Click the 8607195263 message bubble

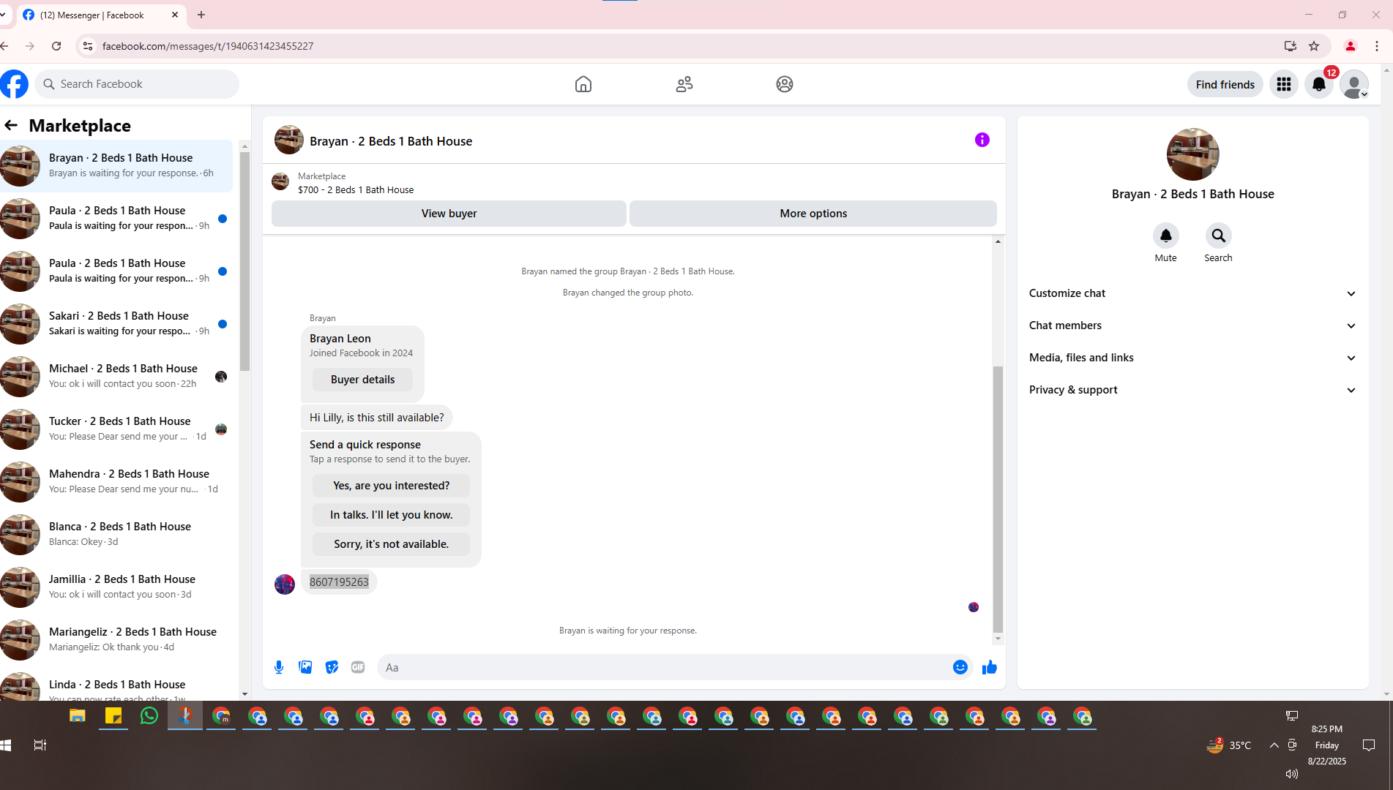[x=339, y=582]
